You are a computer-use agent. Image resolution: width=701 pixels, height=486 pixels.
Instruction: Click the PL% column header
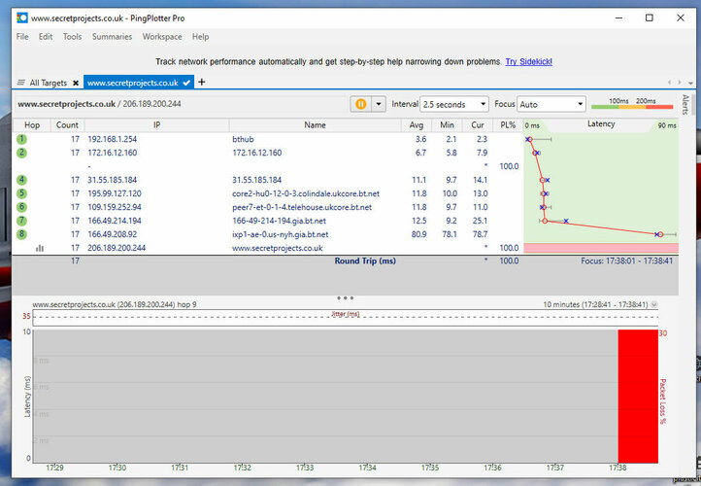coord(508,125)
